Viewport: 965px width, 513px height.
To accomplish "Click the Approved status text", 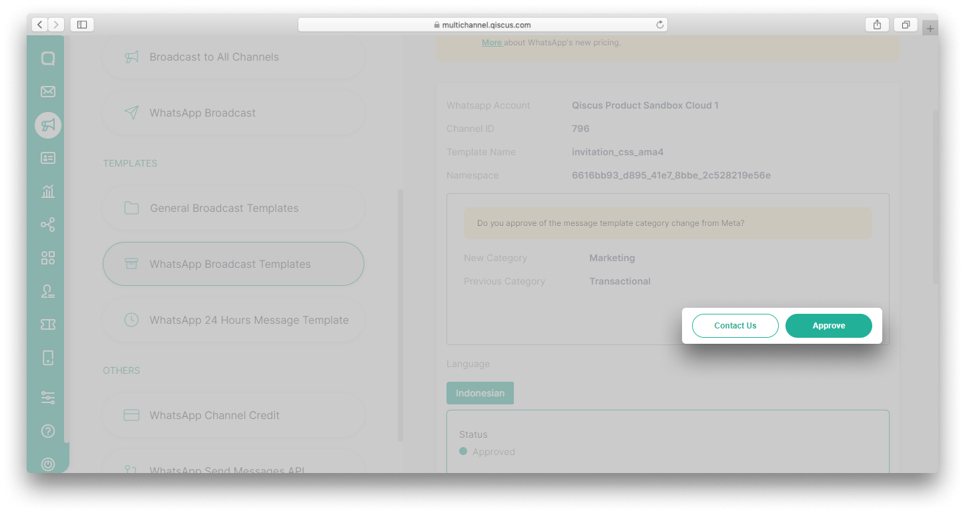I will click(x=494, y=452).
